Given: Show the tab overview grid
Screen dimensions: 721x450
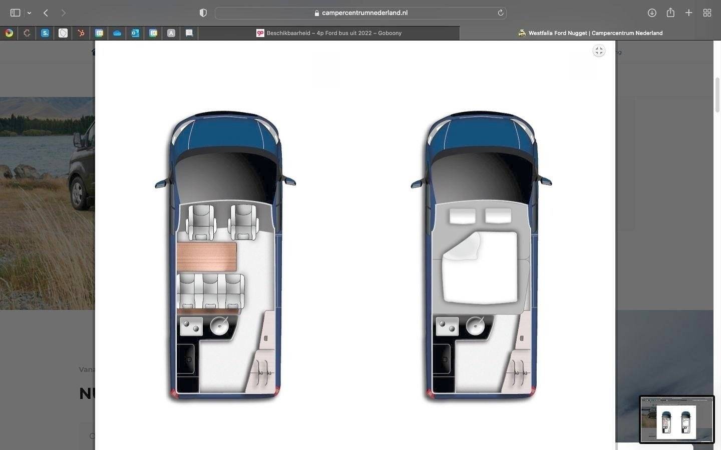Looking at the screenshot, I should click(x=707, y=13).
